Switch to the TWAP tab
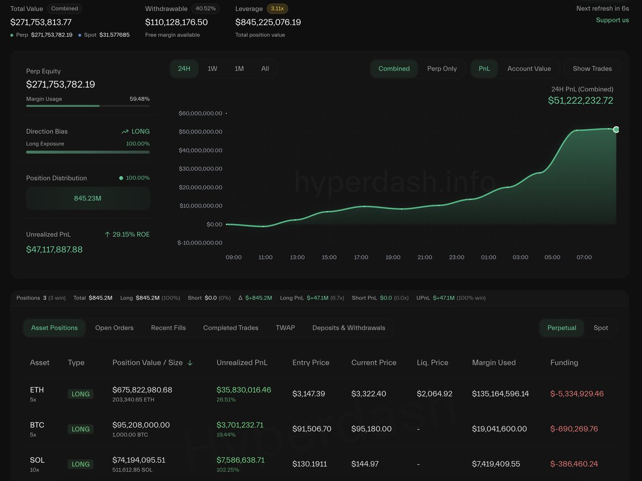The height and width of the screenshot is (481, 642). 285,328
